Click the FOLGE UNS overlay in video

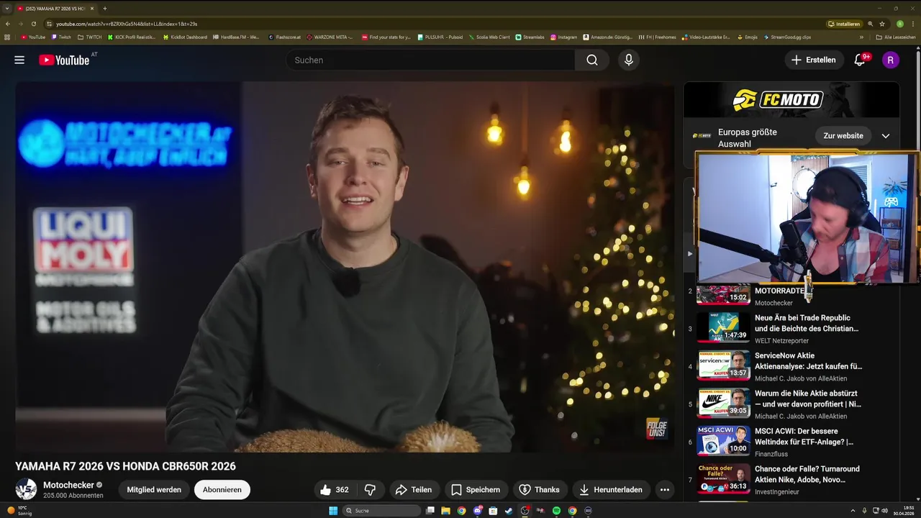[656, 428]
